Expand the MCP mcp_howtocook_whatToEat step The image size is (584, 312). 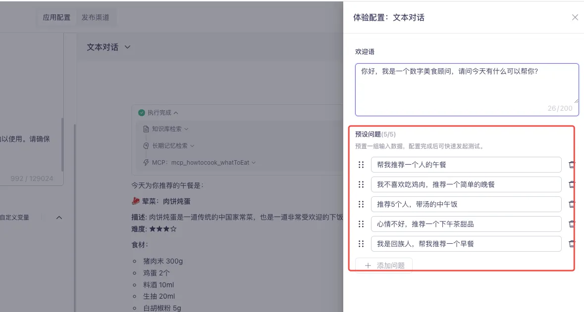point(254,163)
